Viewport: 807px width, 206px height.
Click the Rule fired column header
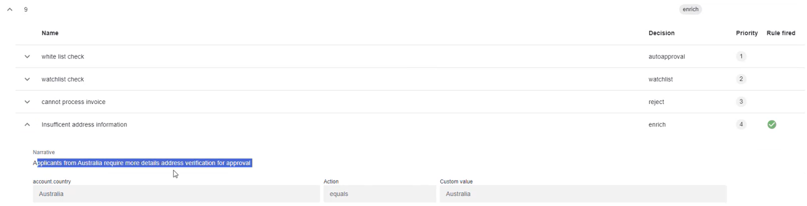(x=781, y=33)
